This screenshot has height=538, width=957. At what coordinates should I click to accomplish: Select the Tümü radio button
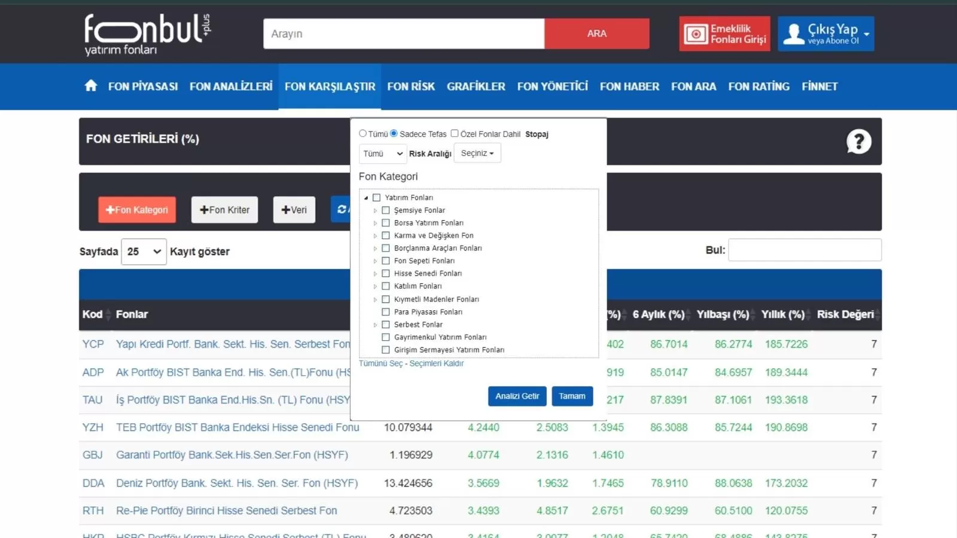(x=362, y=134)
